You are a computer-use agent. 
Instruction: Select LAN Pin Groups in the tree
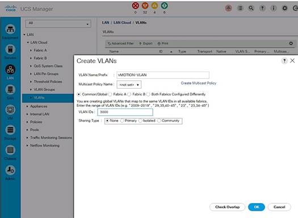(46, 74)
